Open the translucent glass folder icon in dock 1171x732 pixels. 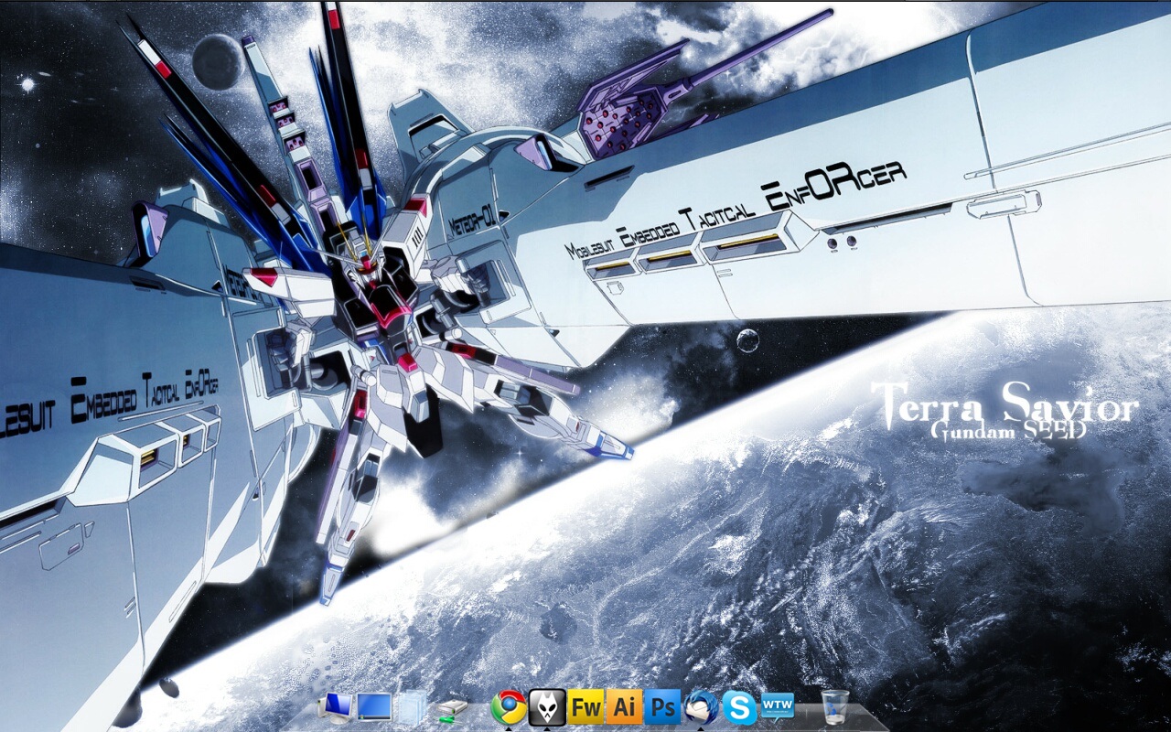coord(413,707)
